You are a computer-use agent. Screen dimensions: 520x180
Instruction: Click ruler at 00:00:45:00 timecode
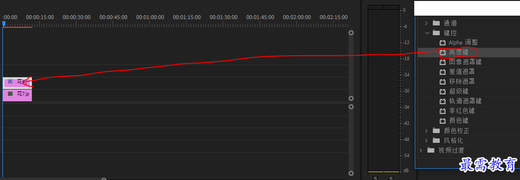pos(114,17)
